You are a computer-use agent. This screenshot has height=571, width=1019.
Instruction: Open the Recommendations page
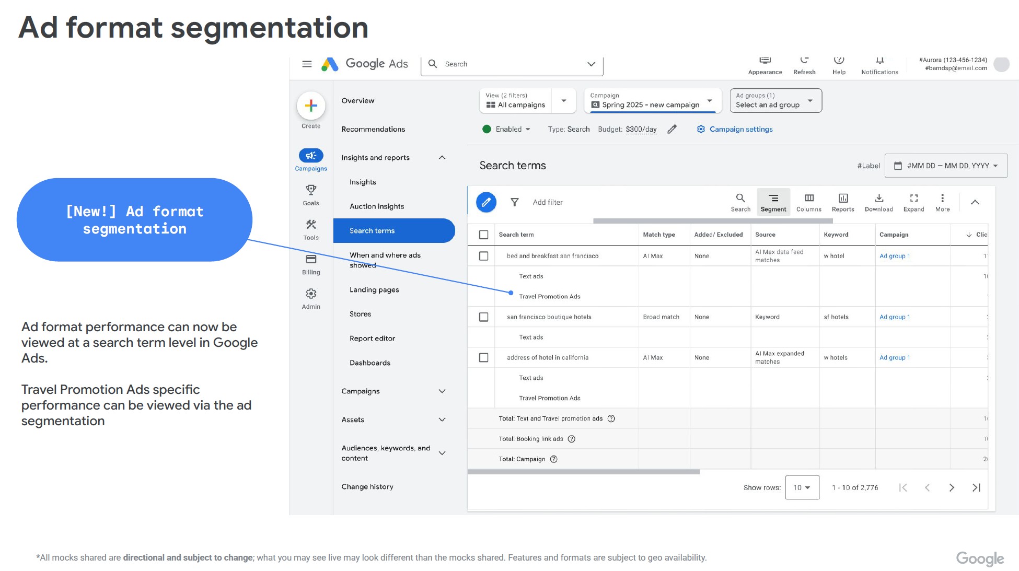click(x=373, y=129)
